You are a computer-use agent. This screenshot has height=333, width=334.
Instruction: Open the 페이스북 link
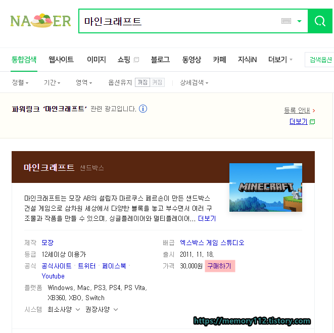pyautogui.click(x=114, y=266)
